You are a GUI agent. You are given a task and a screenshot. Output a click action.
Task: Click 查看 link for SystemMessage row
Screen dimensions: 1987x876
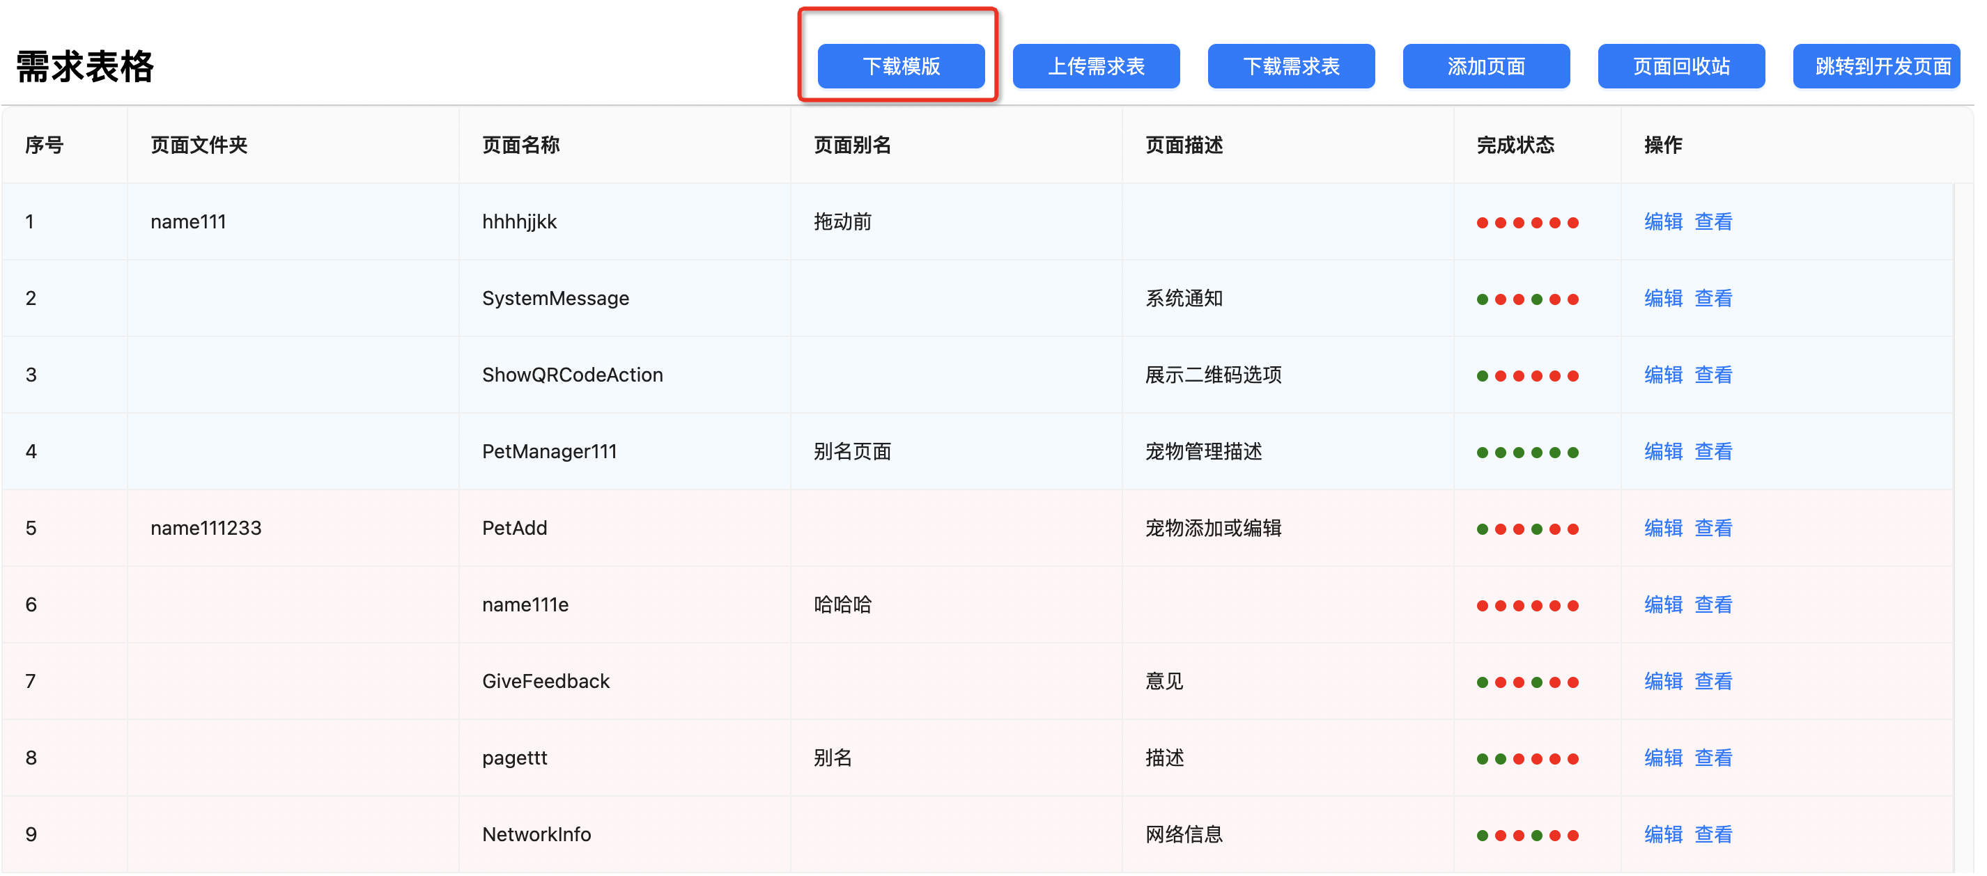click(1713, 299)
